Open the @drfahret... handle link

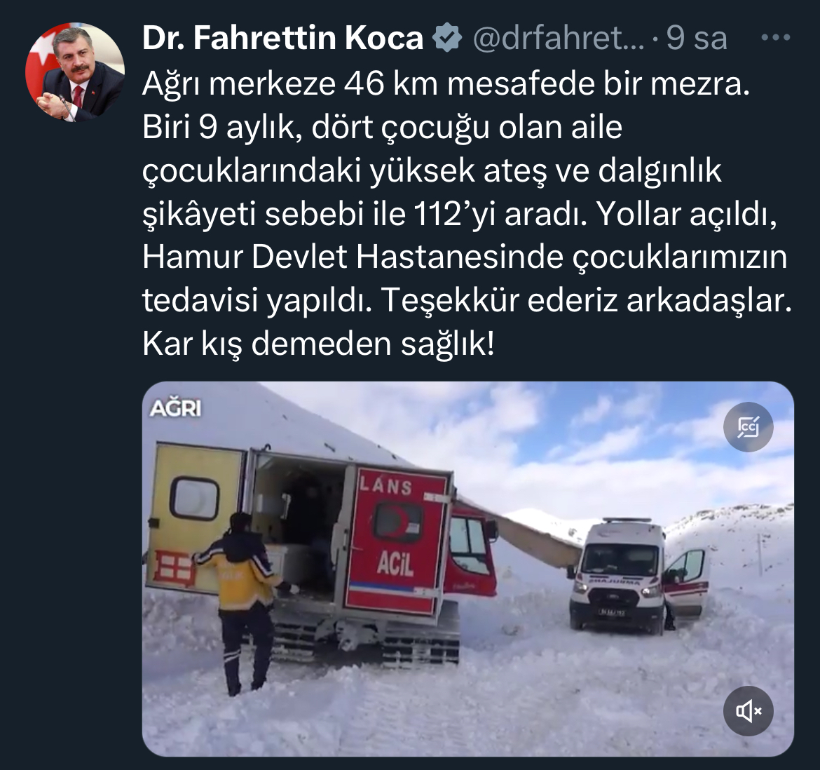559,38
